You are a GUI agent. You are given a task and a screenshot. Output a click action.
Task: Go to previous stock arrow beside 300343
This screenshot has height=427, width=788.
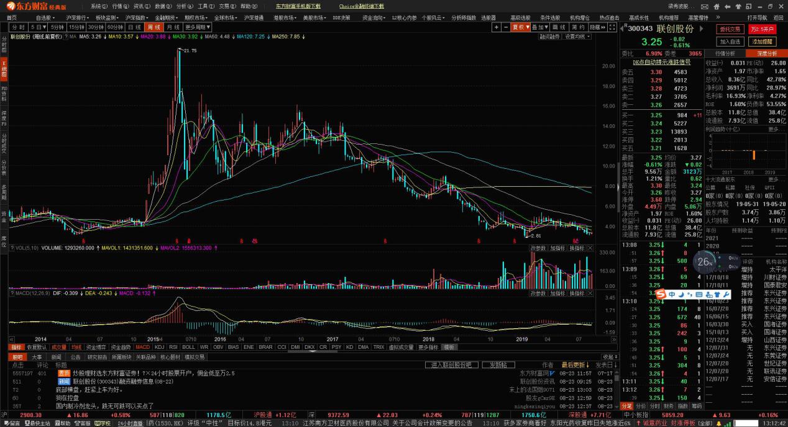pos(623,28)
